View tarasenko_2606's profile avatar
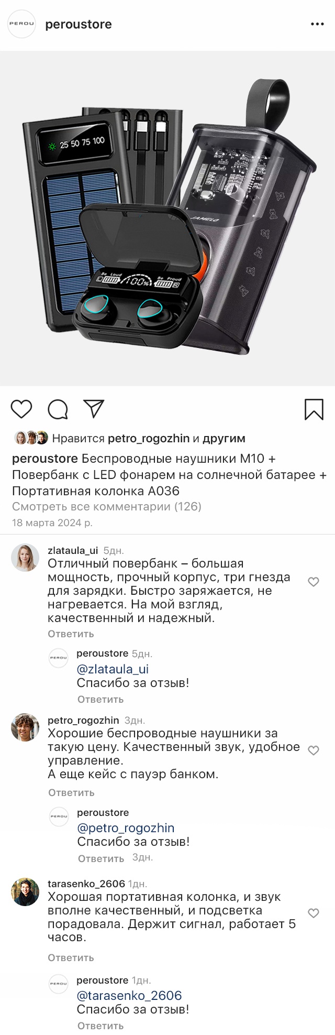The image size is (335, 1035). pos(25,892)
